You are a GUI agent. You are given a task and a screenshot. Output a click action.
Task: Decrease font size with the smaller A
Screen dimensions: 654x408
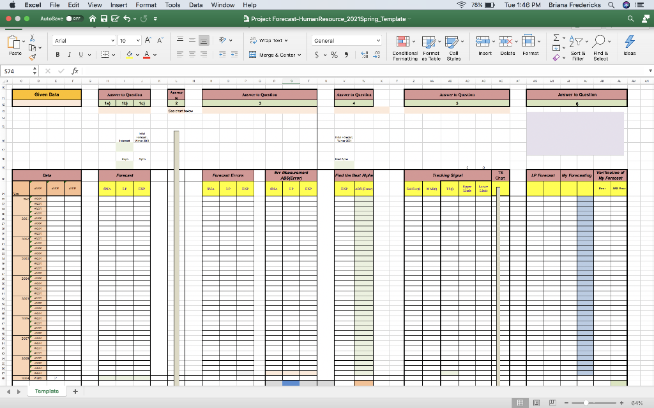tap(160, 40)
